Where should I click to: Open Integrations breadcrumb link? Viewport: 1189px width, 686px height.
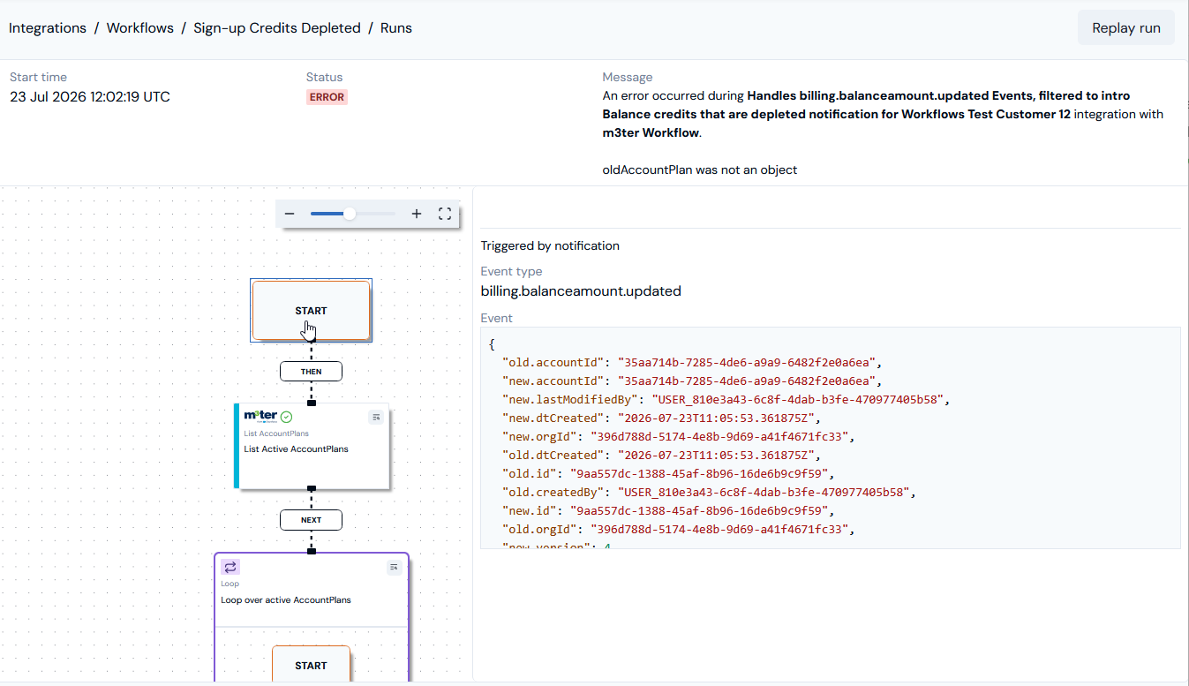click(48, 27)
